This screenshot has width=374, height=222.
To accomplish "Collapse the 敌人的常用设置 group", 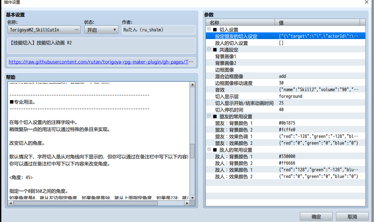I will point(209,150).
